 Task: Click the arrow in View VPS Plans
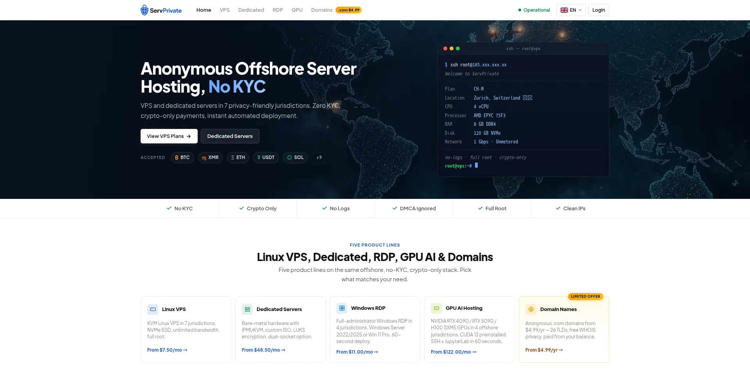[189, 136]
